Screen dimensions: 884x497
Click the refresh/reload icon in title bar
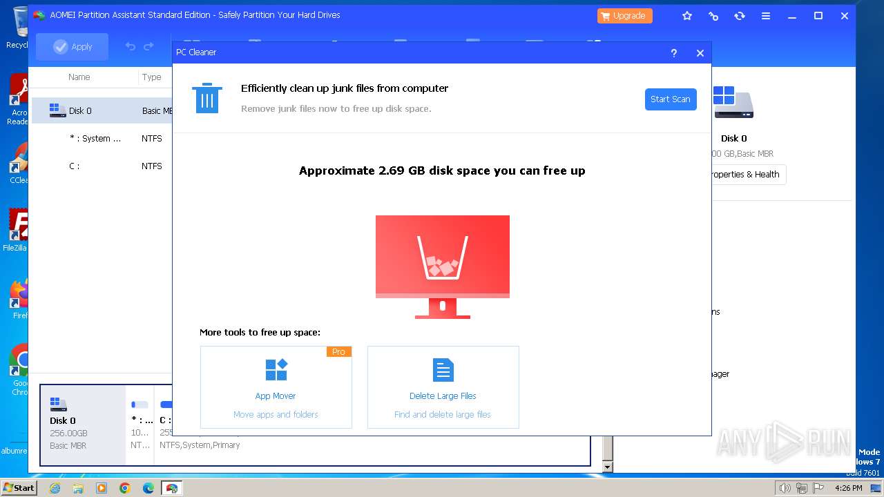point(740,16)
